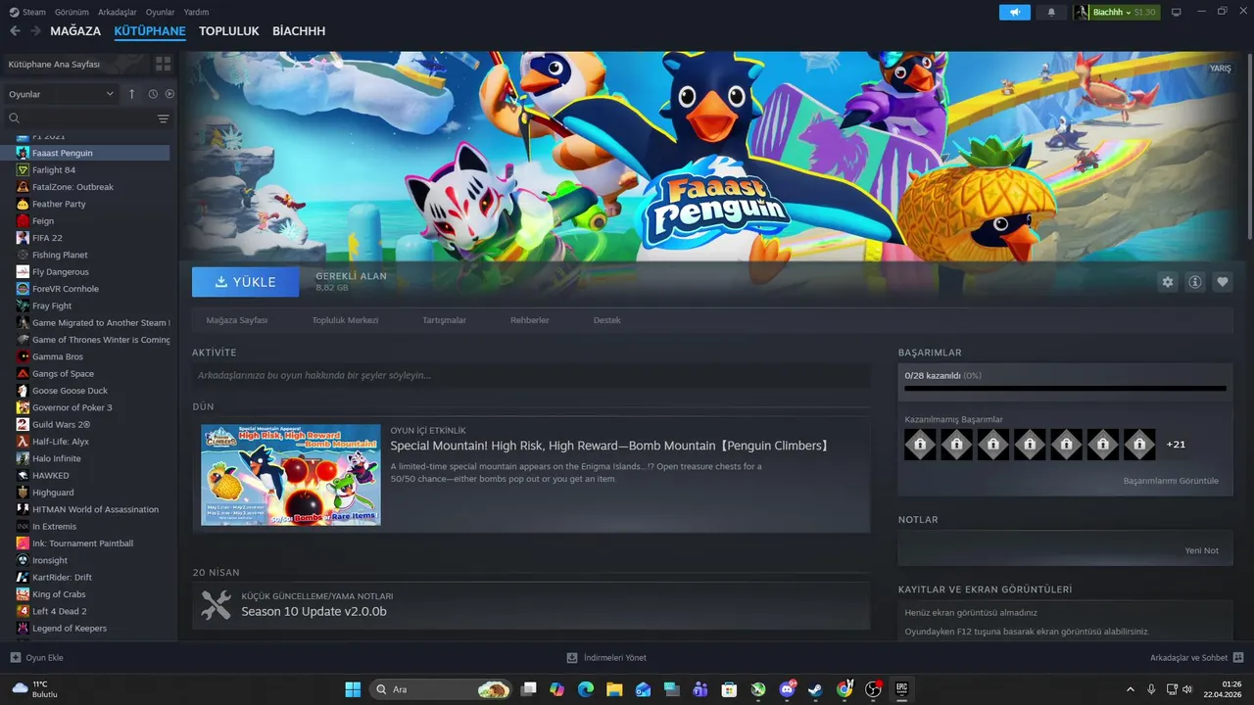Toggle the ready-to-play filter icon

click(x=169, y=94)
